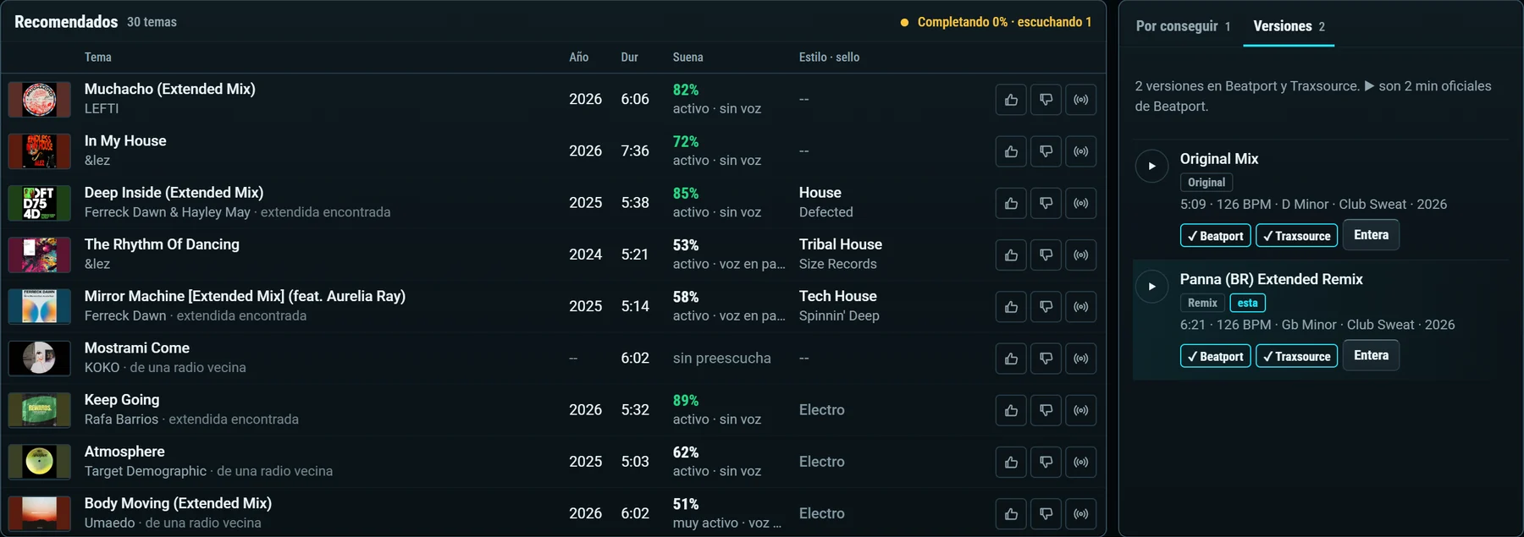Like Muchacho (Extended Mix) with thumbs up
The image size is (1524, 537).
tap(1011, 100)
